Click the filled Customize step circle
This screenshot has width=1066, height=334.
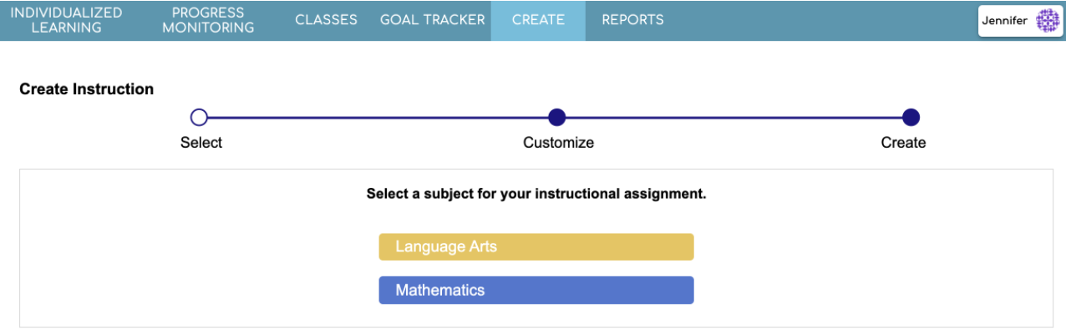pyautogui.click(x=557, y=118)
